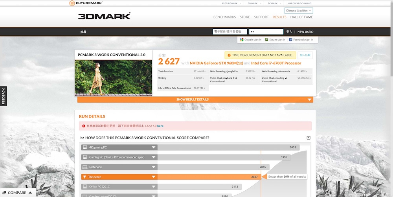Click the chart icon beside score compare heading
This screenshot has width=393, height=197.
point(82,138)
